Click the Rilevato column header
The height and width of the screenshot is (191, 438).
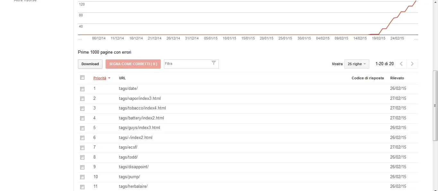(397, 78)
